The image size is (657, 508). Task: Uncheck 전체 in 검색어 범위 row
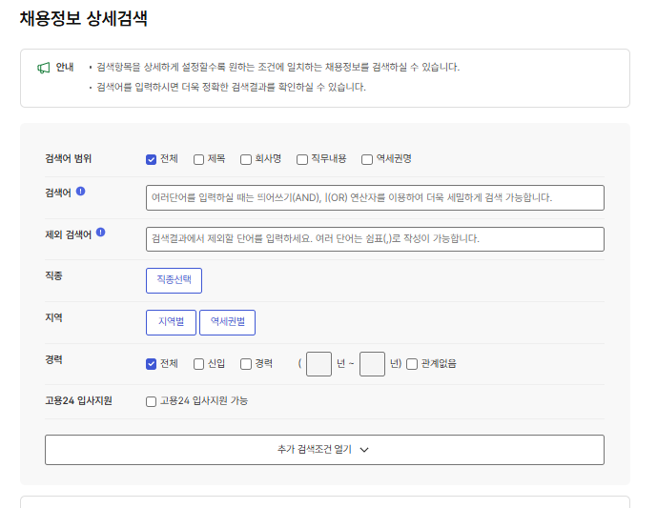(x=152, y=159)
